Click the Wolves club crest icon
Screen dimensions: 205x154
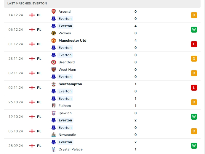pyautogui.click(x=53, y=33)
